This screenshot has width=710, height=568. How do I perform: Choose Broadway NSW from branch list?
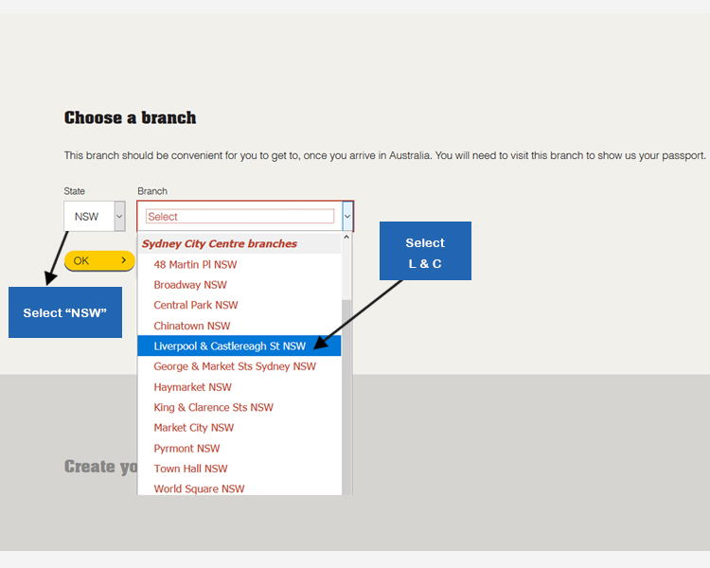click(x=190, y=285)
